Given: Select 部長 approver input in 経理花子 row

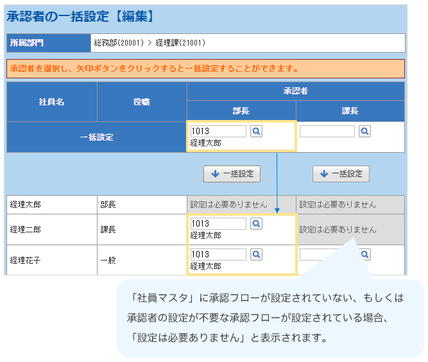Looking at the screenshot, I should (218, 254).
